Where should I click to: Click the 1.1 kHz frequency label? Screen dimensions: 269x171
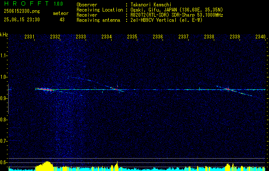click(x=3, y=56)
